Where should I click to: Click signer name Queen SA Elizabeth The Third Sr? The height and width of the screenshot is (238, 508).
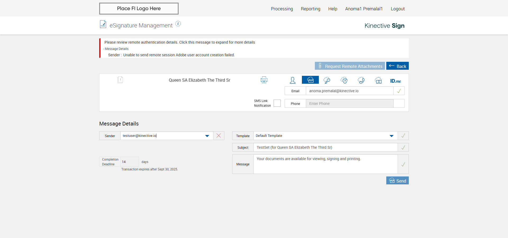[x=199, y=80]
